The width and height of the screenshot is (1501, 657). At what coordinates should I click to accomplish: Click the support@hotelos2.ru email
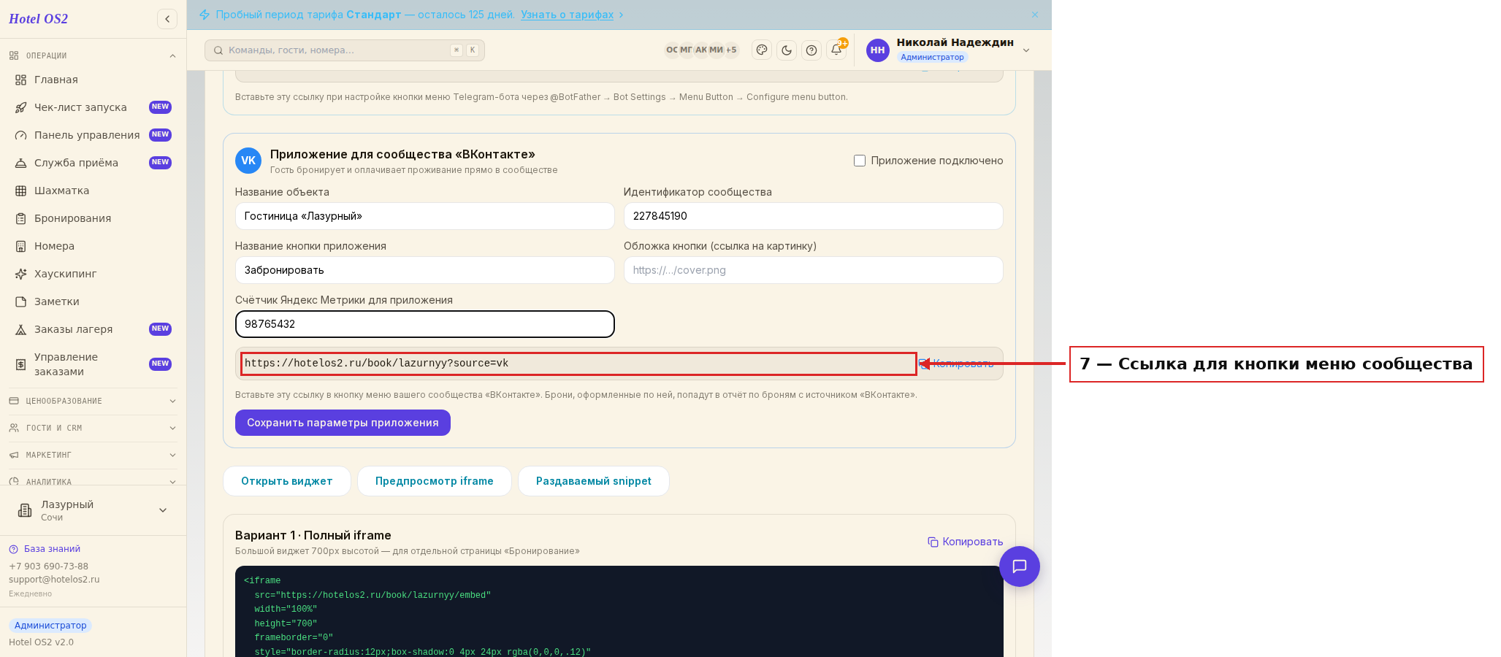point(54,580)
